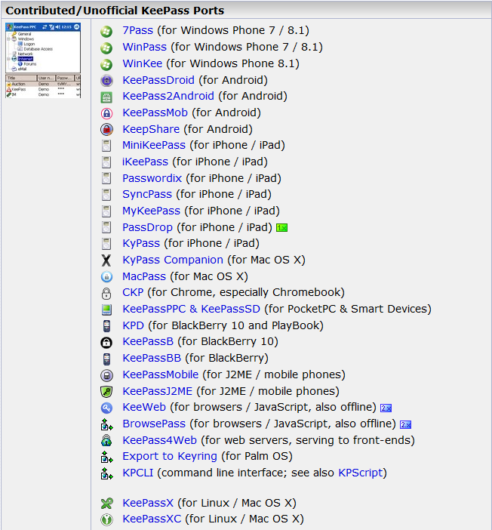The height and width of the screenshot is (530, 492).
Task: Open the KeePassMobile link
Action: pyautogui.click(x=160, y=374)
